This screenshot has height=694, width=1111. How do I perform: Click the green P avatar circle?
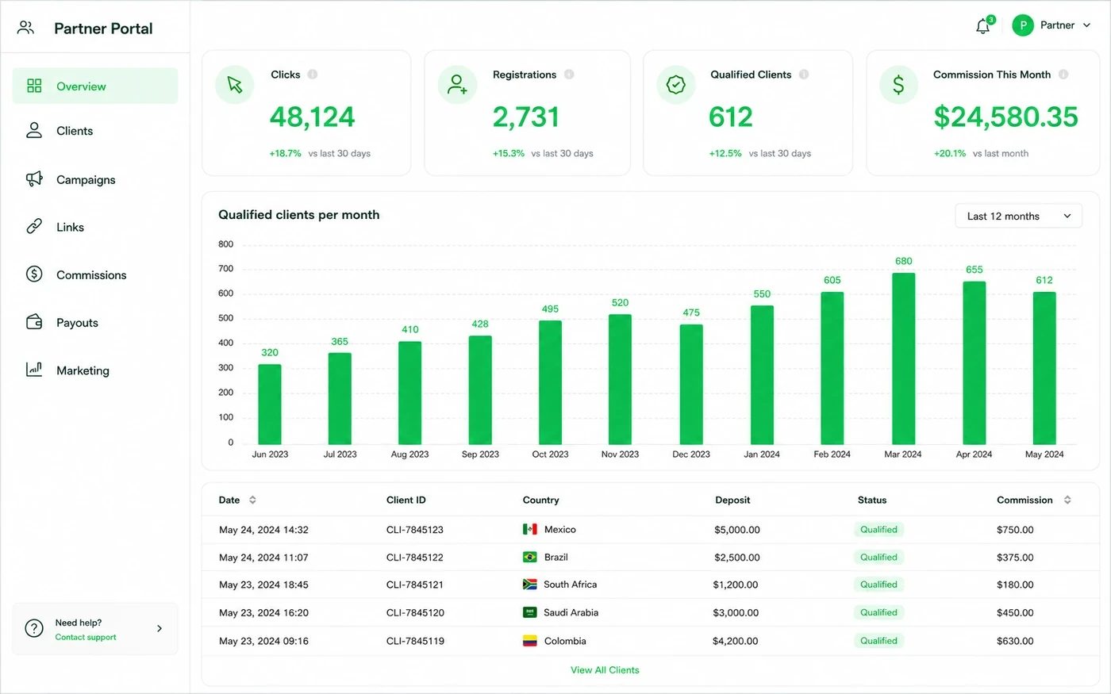pyautogui.click(x=1023, y=25)
